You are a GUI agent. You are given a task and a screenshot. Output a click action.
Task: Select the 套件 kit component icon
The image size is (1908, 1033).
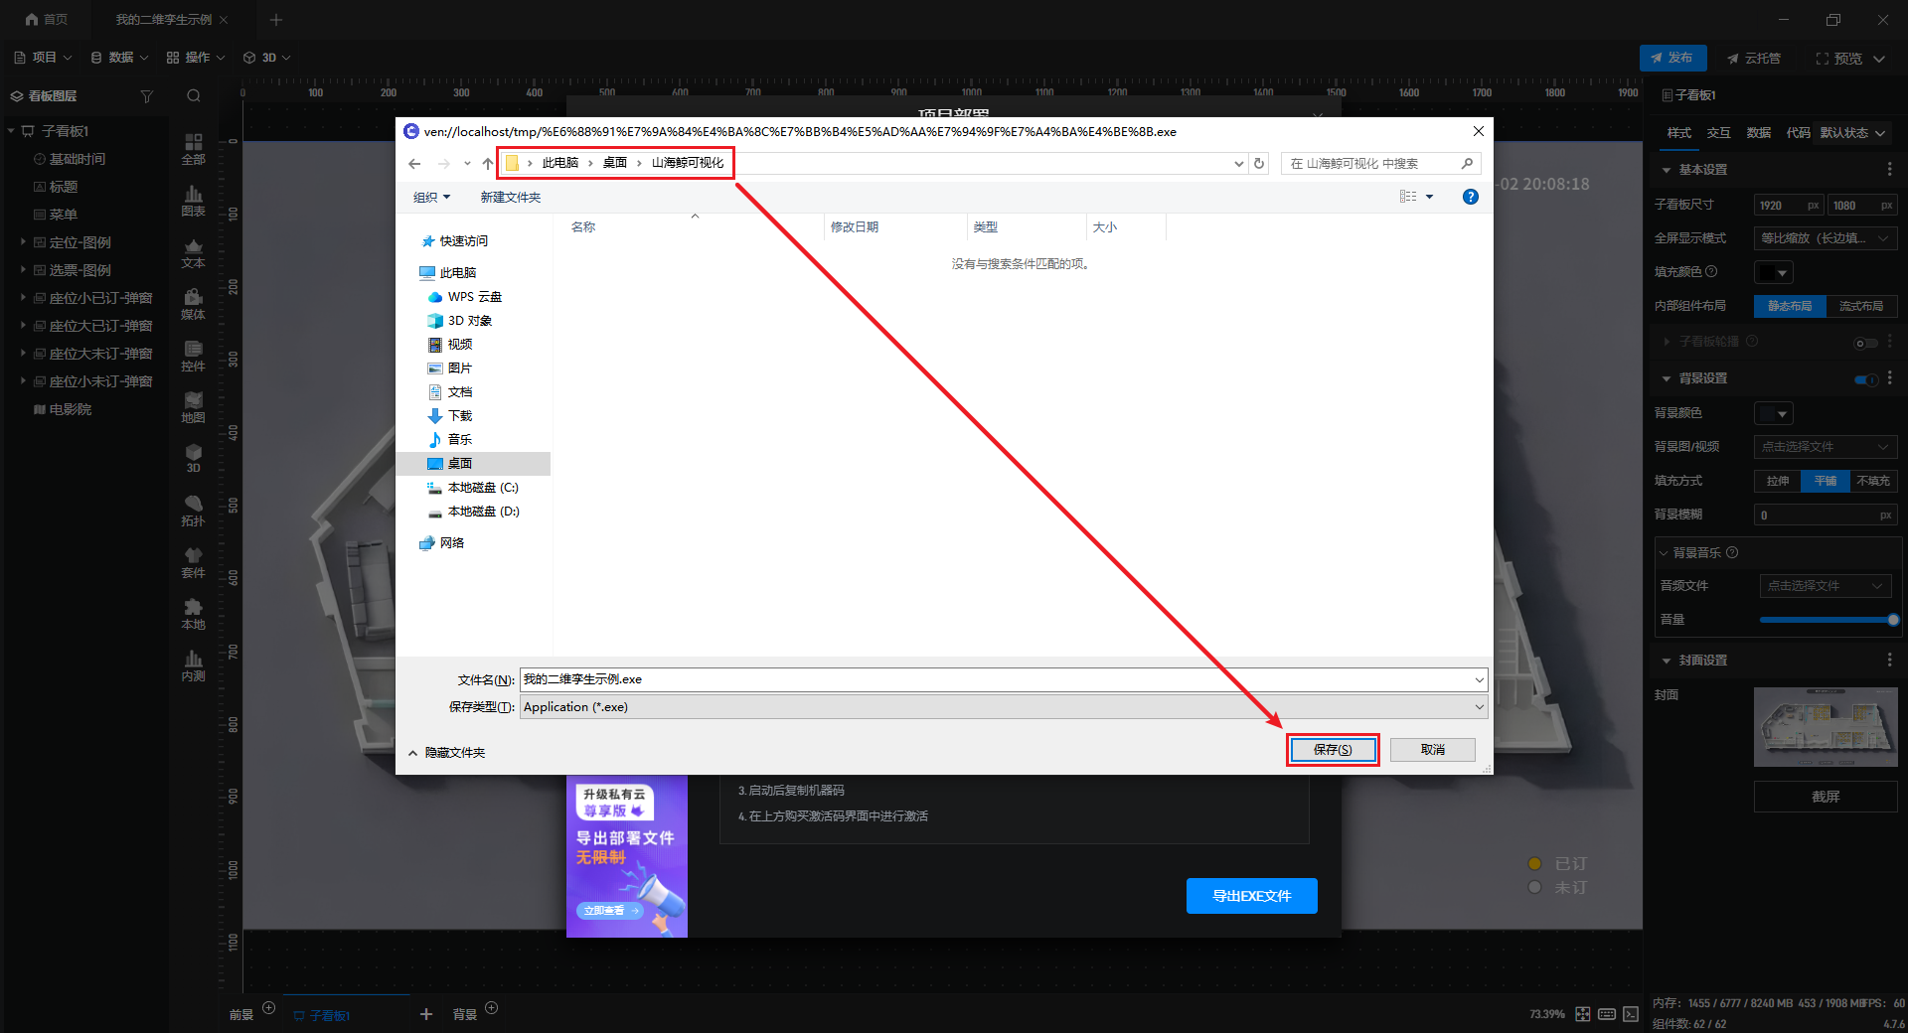pos(193,562)
